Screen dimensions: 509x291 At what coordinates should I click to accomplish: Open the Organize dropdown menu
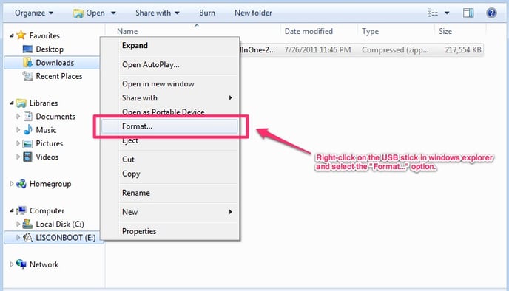34,13
